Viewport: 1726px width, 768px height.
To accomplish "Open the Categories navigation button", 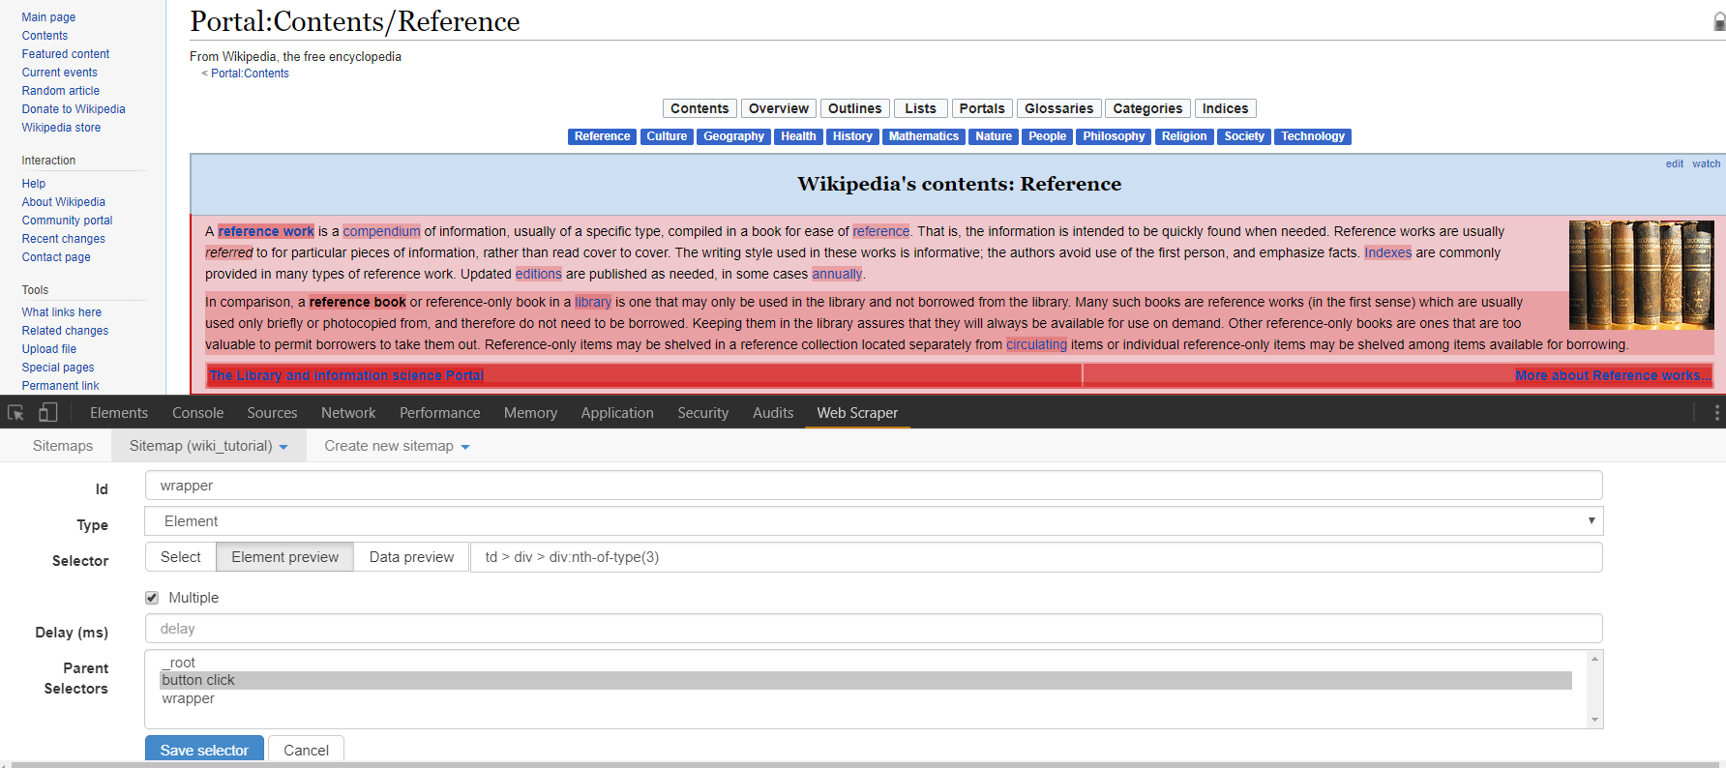I will click(1147, 108).
